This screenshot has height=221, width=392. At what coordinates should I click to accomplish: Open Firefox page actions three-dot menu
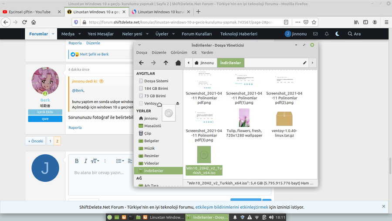point(297,22)
